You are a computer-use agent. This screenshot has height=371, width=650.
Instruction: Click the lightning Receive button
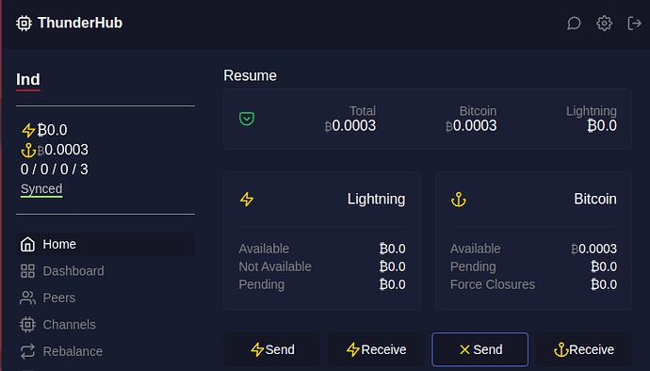[376, 349]
